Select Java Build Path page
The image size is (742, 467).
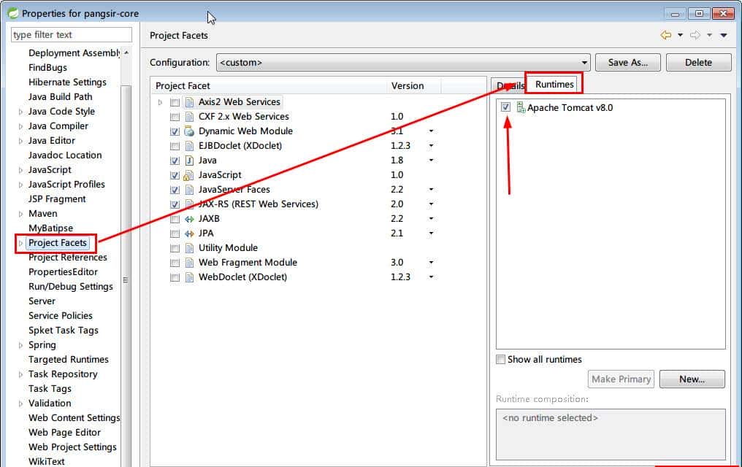coord(60,97)
